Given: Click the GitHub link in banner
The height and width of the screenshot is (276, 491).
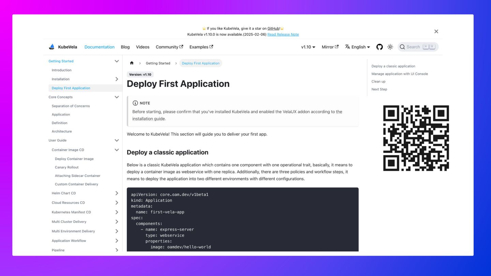Looking at the screenshot, I should (273, 29).
